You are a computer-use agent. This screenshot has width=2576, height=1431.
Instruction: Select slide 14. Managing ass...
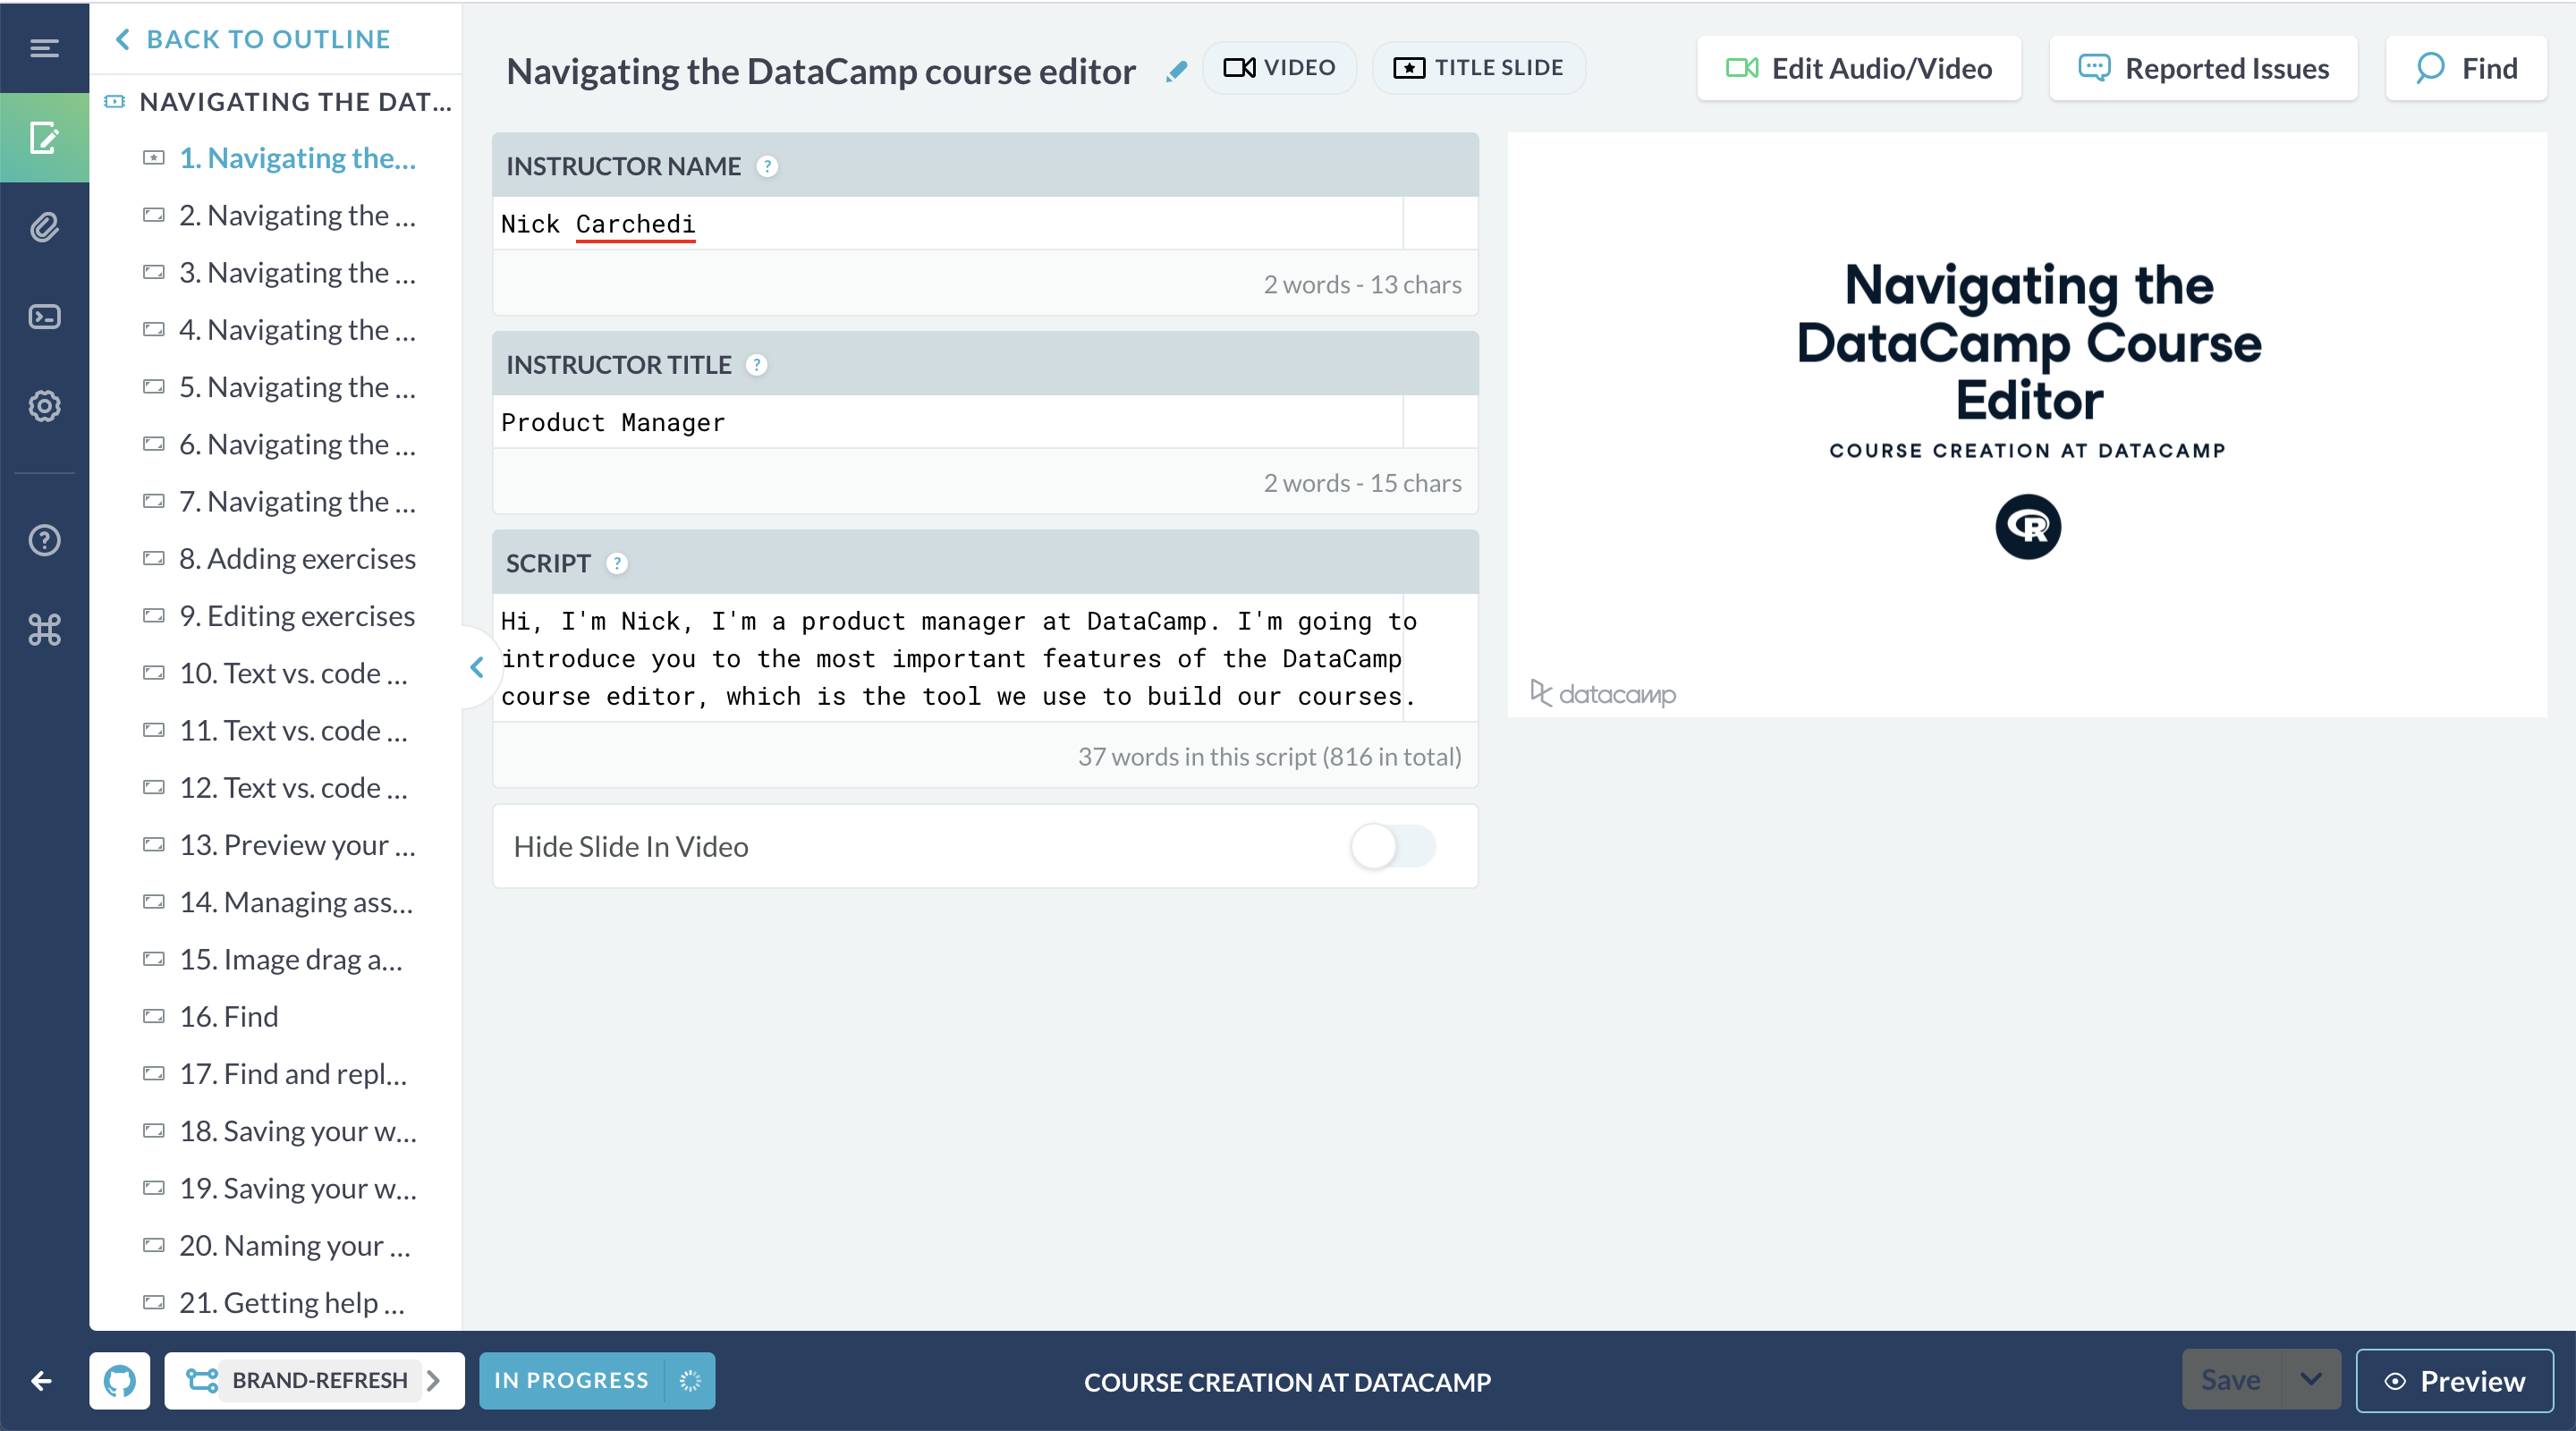pos(296,902)
